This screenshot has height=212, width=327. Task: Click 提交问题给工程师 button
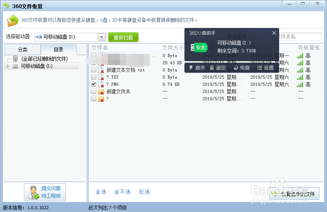[x=45, y=192]
